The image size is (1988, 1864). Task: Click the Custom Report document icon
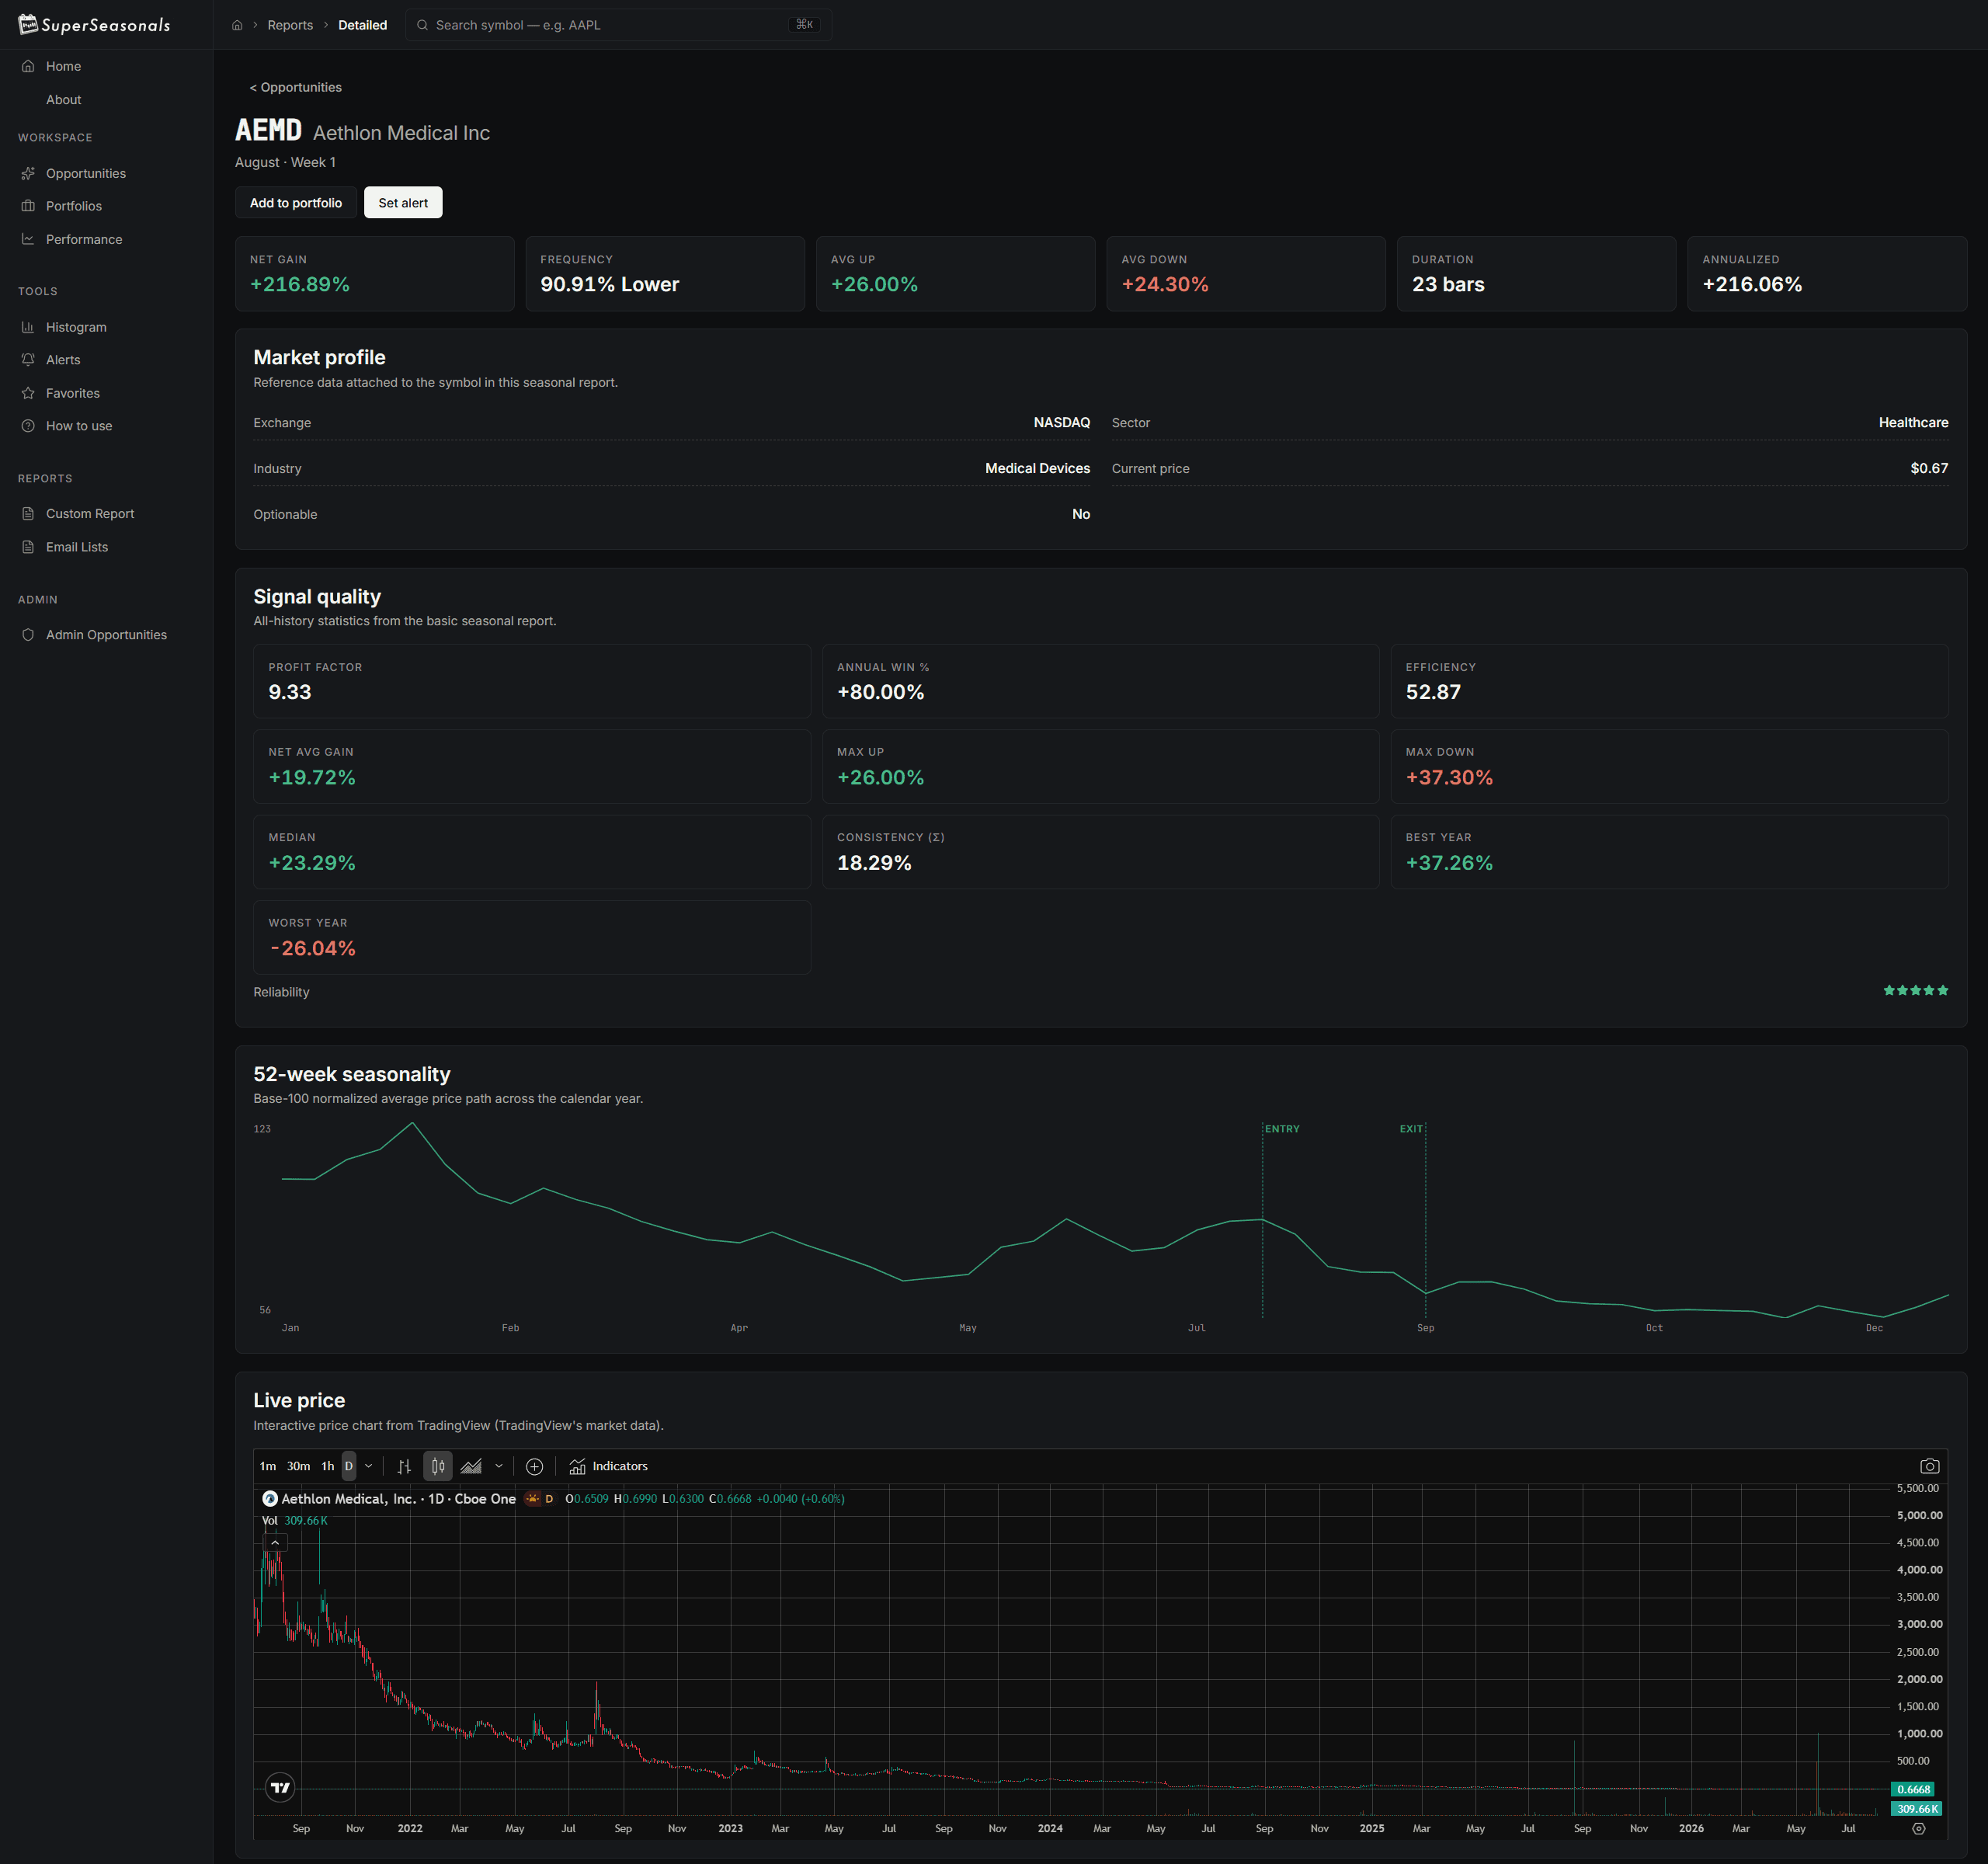pos(28,514)
